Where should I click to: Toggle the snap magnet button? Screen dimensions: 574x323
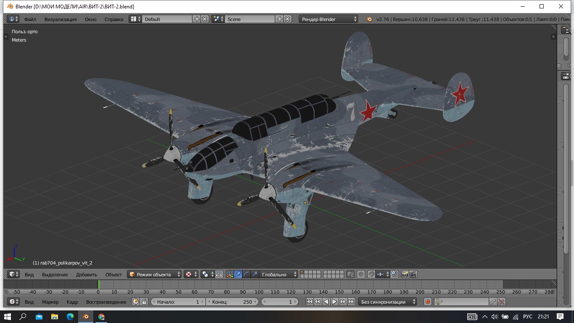(371, 274)
